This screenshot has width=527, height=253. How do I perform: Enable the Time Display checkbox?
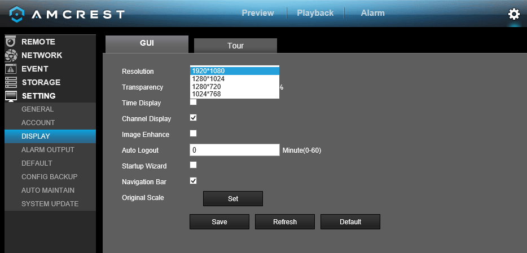(x=194, y=102)
